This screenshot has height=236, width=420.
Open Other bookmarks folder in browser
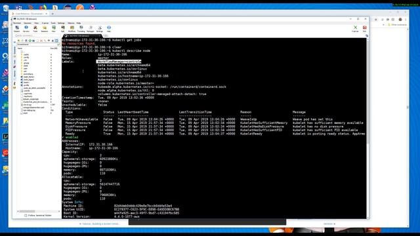(397, 25)
